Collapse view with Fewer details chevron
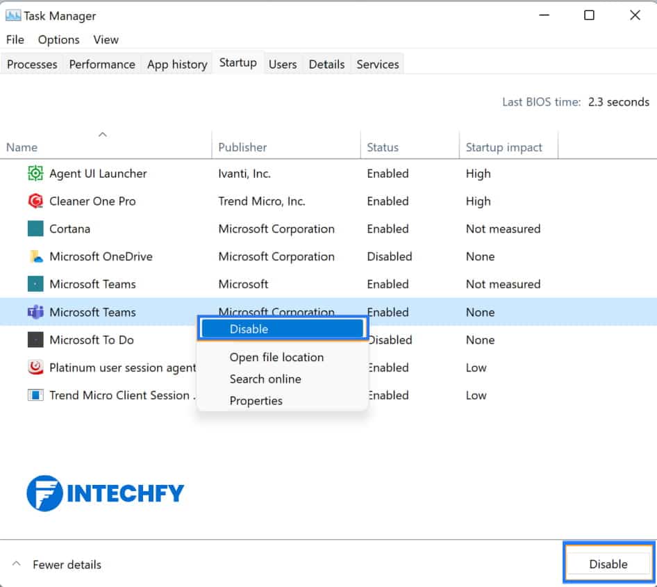 pos(17,564)
